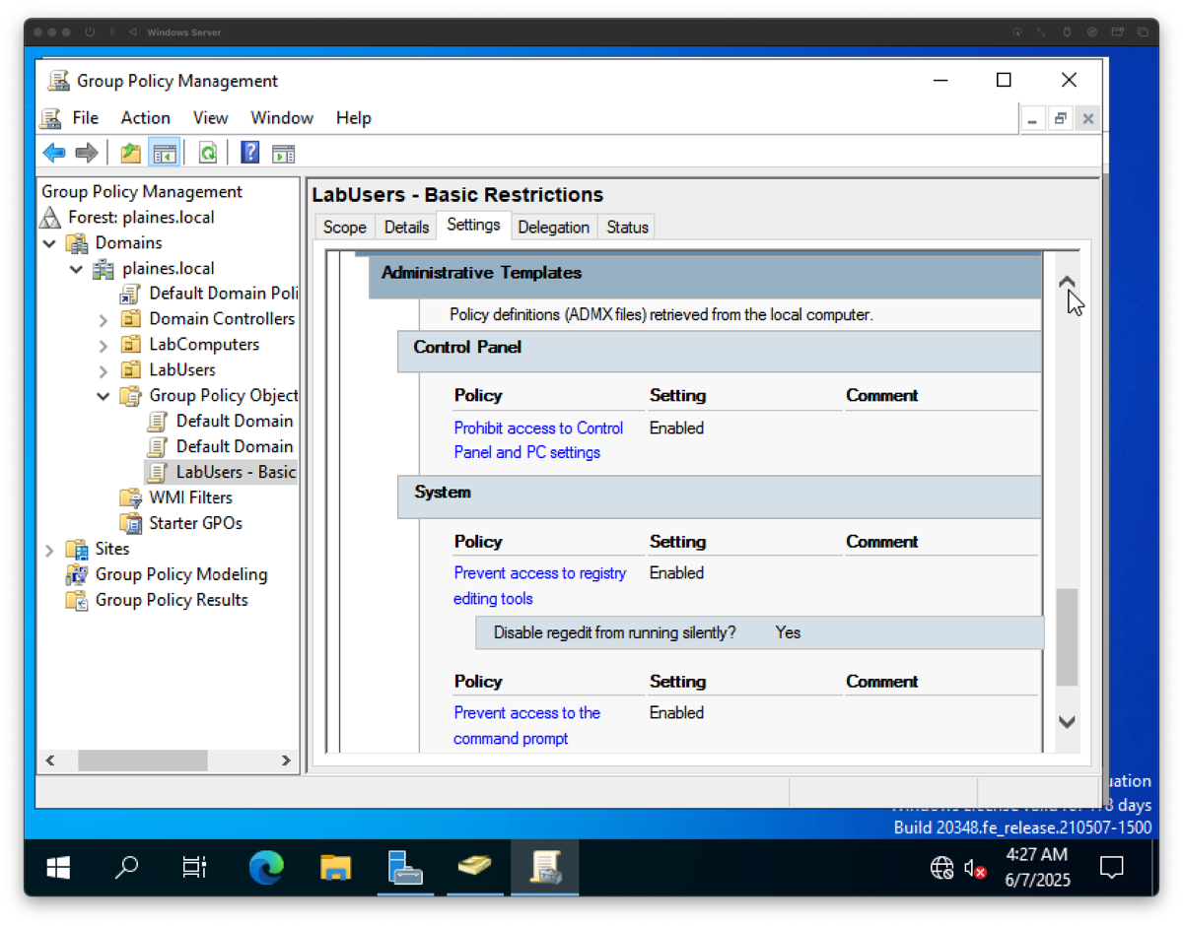Collapse the Control Panel section header
Screen dimensions: 1183x926
click(x=720, y=351)
